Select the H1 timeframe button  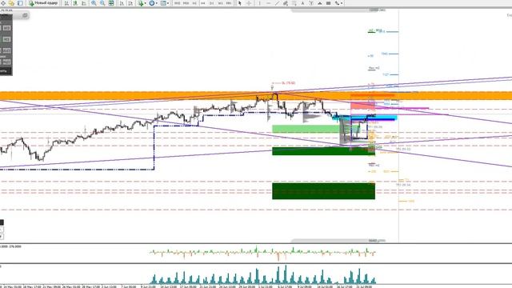coord(194,3)
